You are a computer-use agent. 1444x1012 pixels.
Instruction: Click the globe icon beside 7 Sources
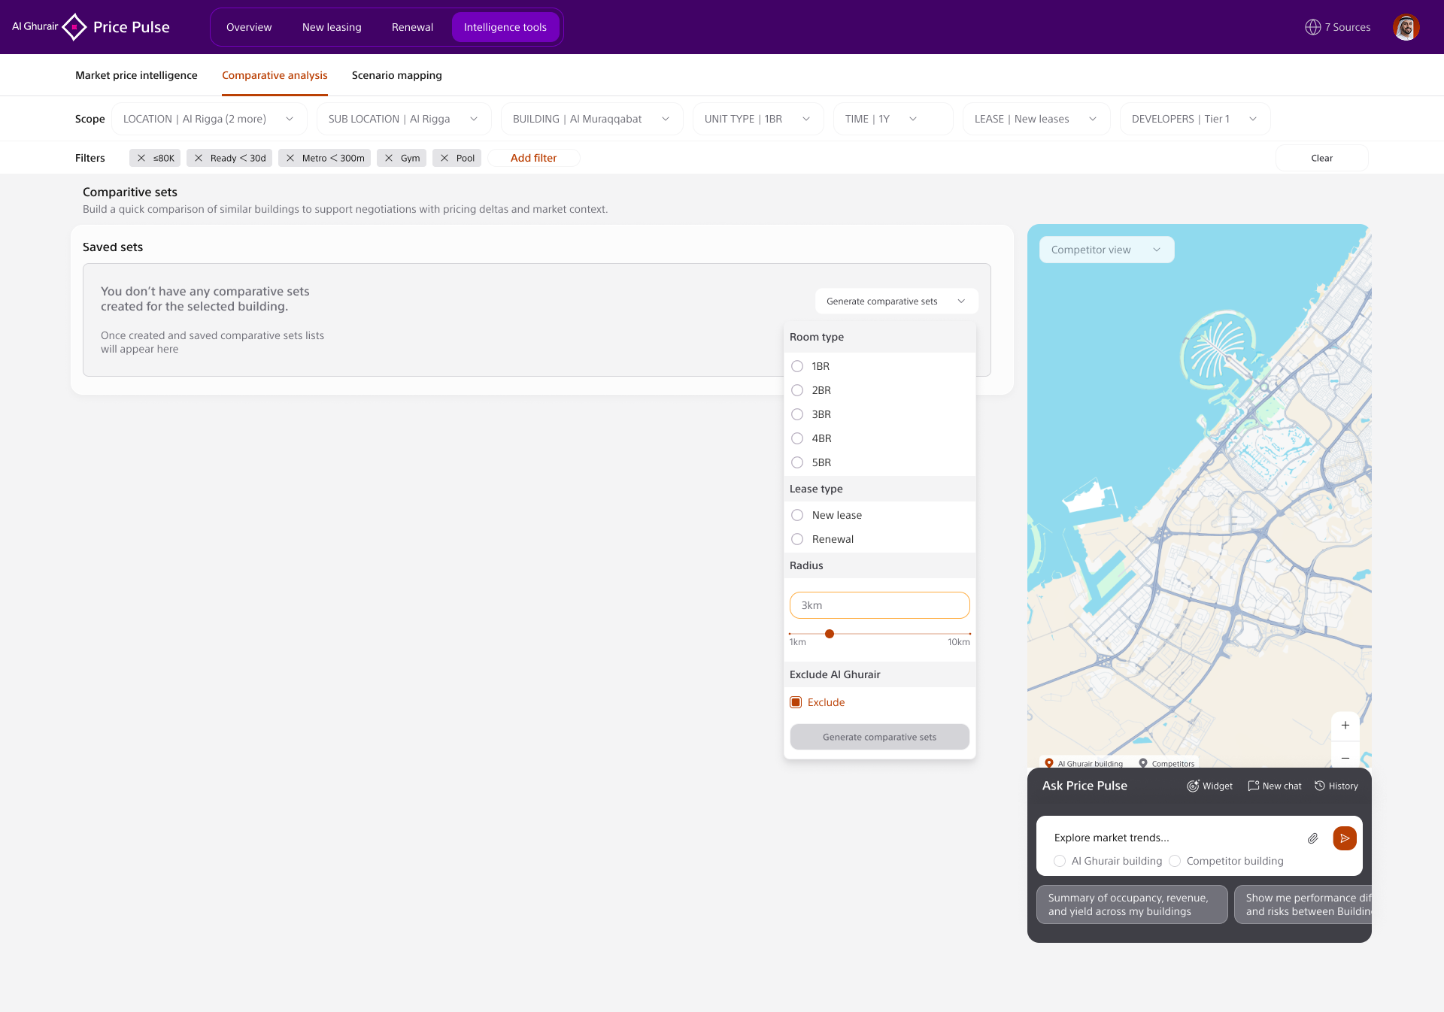pyautogui.click(x=1312, y=27)
